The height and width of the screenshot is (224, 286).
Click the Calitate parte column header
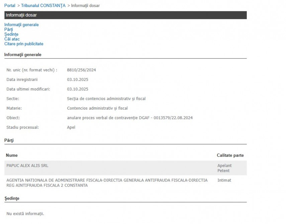[230, 155]
